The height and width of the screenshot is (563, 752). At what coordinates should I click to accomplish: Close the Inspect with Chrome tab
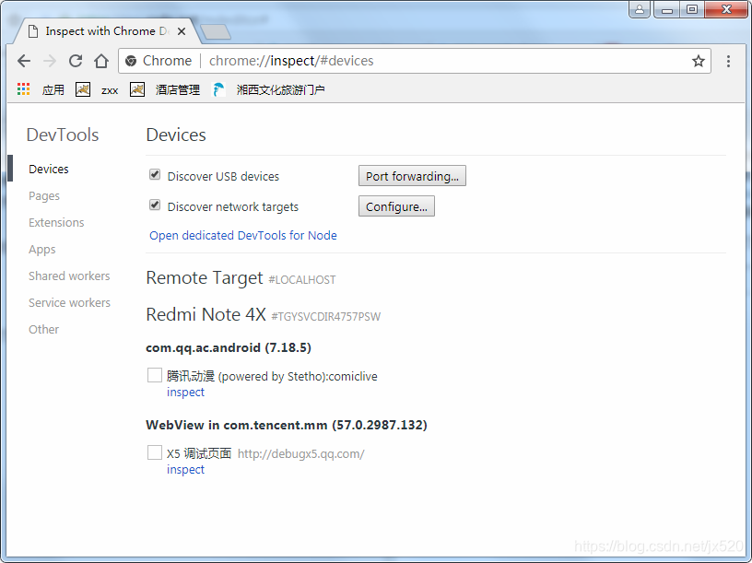[182, 31]
